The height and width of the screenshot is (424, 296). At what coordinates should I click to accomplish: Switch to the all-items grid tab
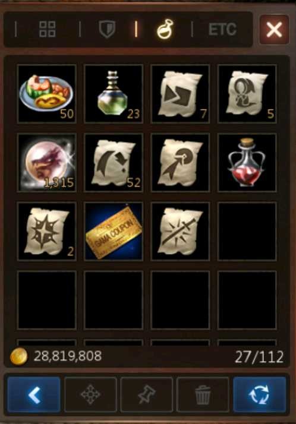coord(48,29)
